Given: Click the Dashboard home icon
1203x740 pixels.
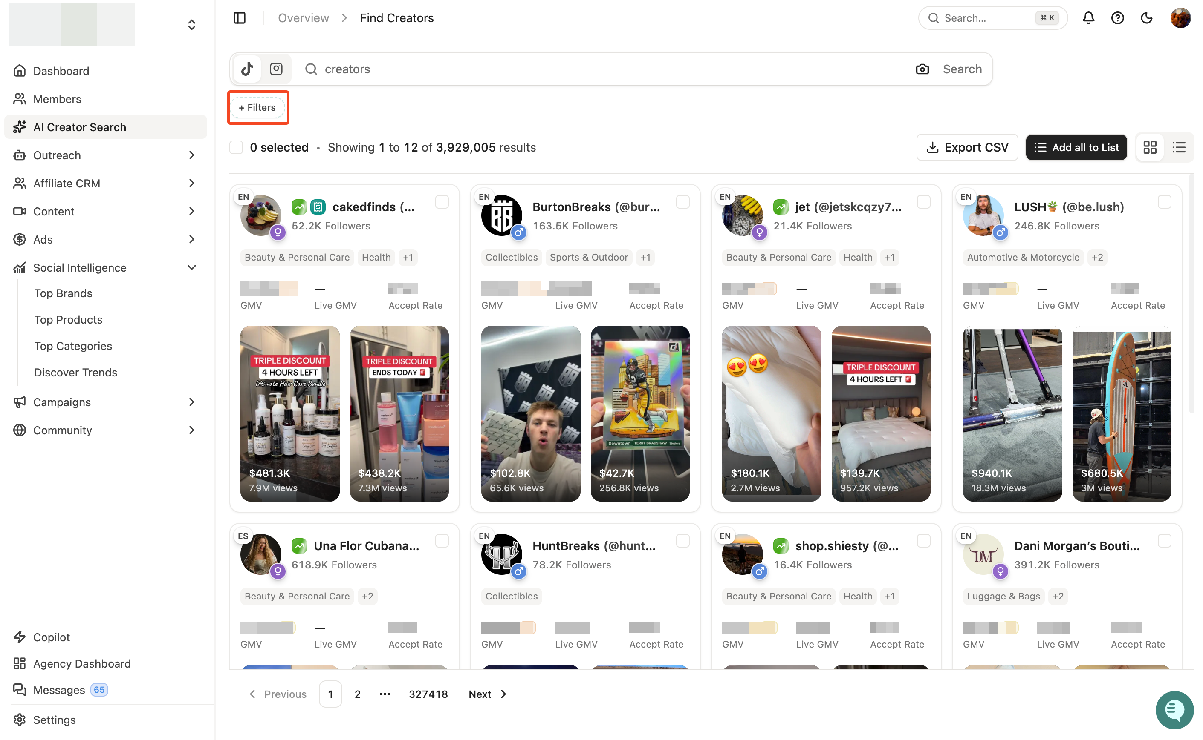Looking at the screenshot, I should coord(20,71).
